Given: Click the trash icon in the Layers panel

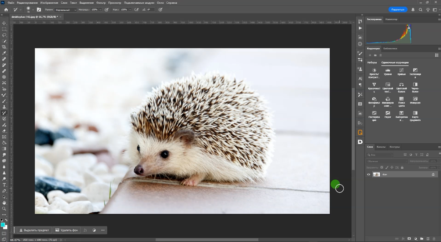Looking at the screenshot, I should [x=434, y=238].
